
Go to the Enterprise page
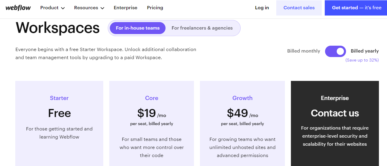(125, 8)
